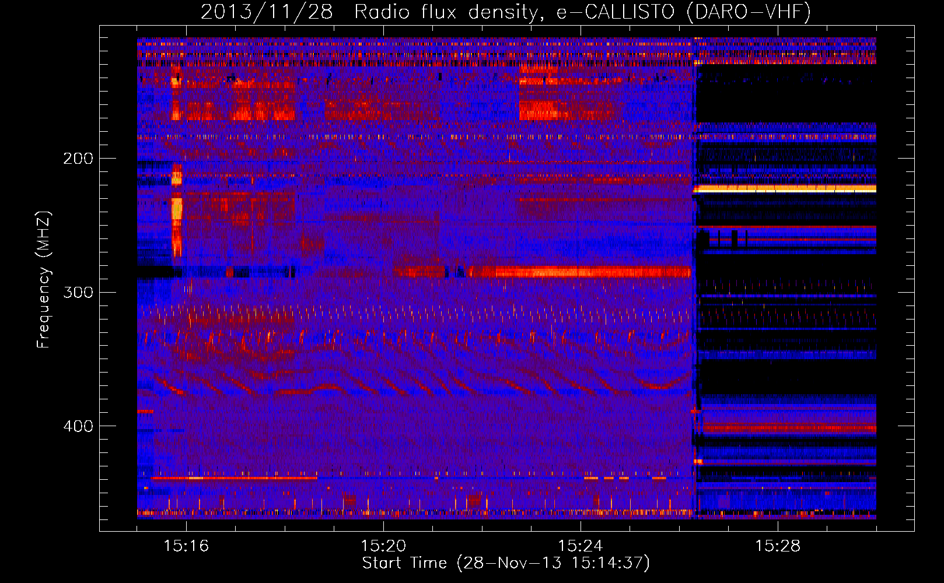This screenshot has height=583, width=944.
Task: Click the bright yellow-white horizontal band near 220 MHz
Action: (x=785, y=188)
